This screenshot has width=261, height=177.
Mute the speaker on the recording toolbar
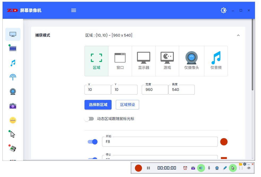[x=201, y=168]
